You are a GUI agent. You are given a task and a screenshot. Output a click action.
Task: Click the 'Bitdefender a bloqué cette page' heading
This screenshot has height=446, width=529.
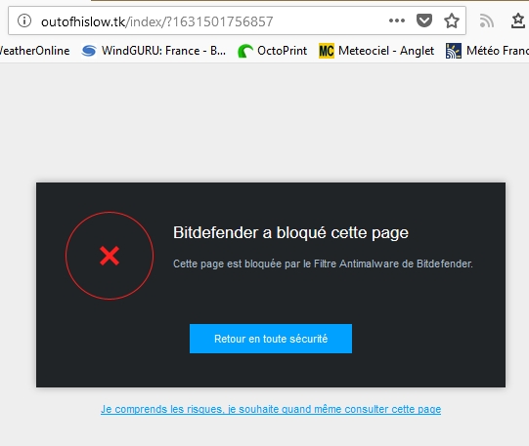point(290,232)
